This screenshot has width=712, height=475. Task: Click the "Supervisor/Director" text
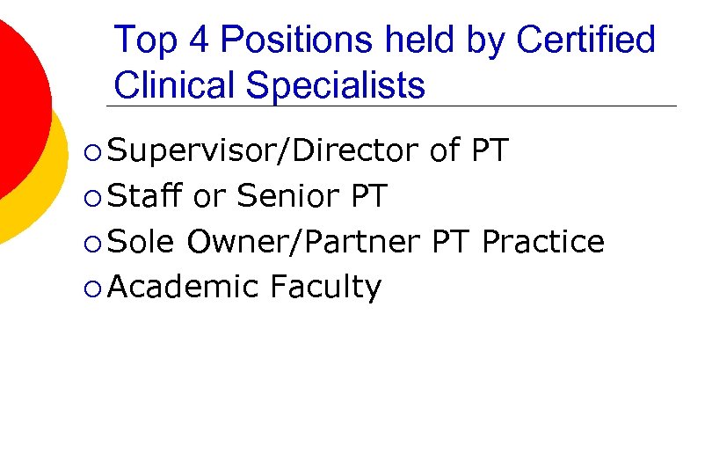264,151
